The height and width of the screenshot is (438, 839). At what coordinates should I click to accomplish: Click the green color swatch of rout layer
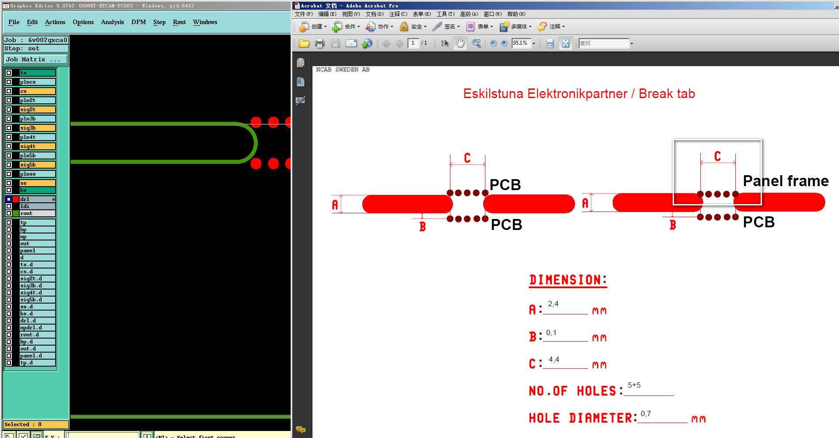(16, 213)
